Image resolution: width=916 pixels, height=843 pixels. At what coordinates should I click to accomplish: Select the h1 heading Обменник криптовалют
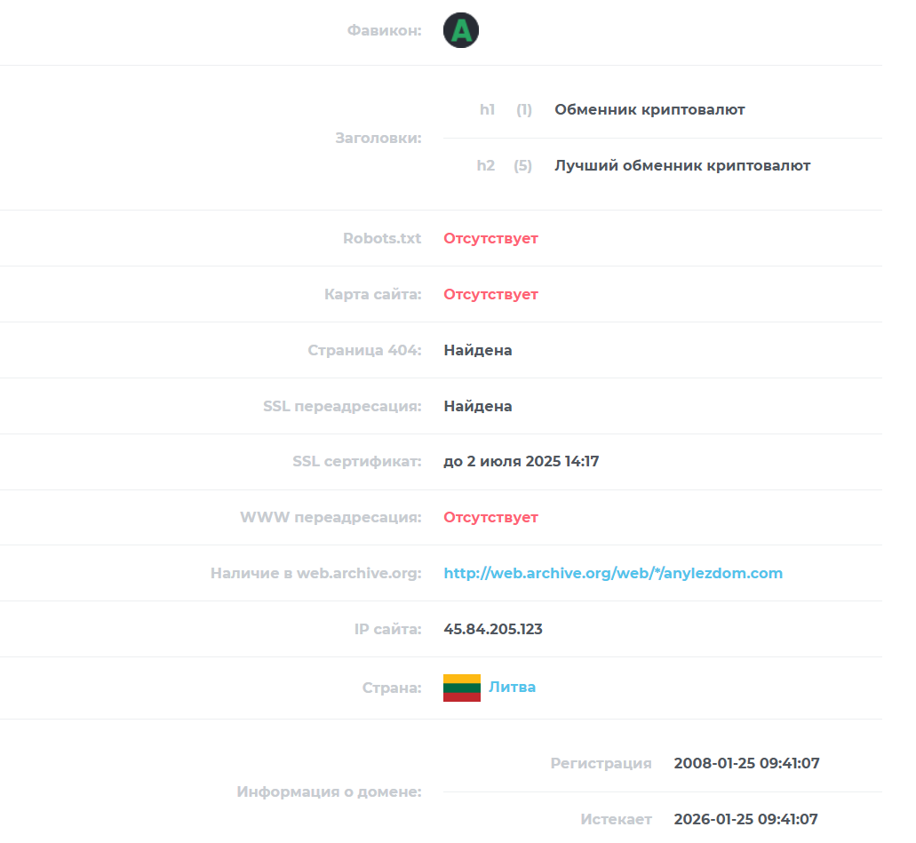click(x=649, y=110)
